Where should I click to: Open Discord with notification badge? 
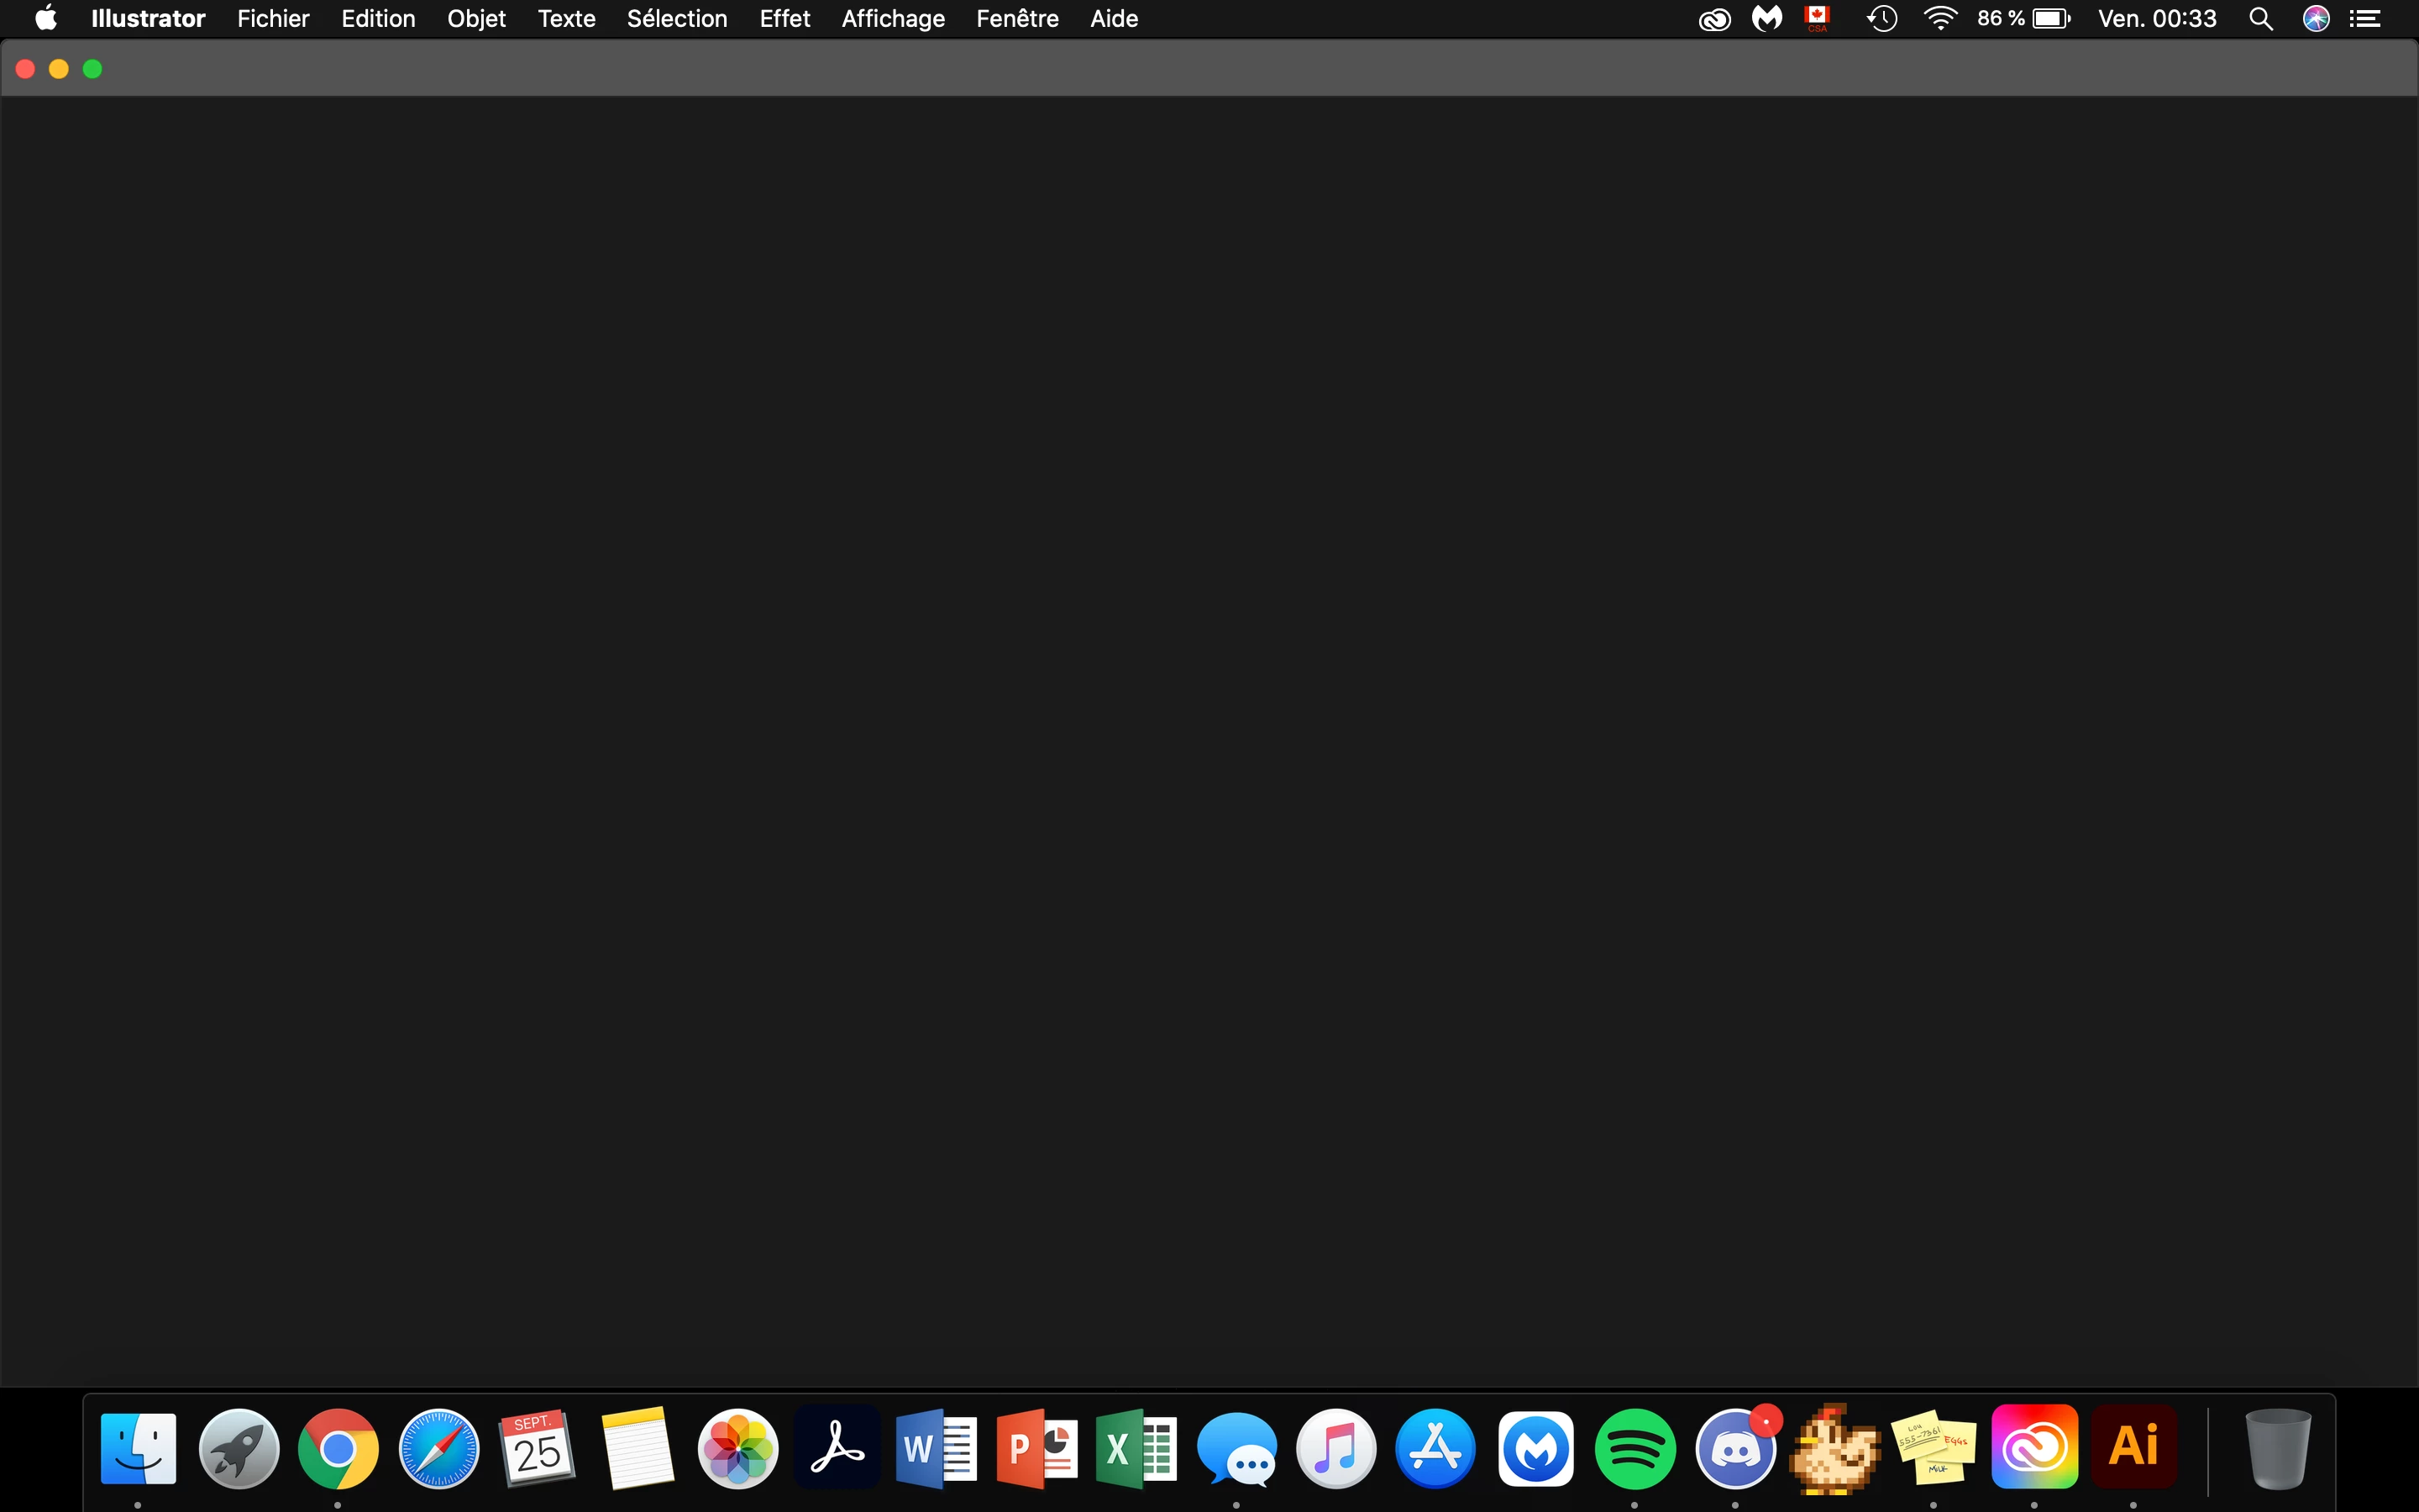[1735, 1447]
